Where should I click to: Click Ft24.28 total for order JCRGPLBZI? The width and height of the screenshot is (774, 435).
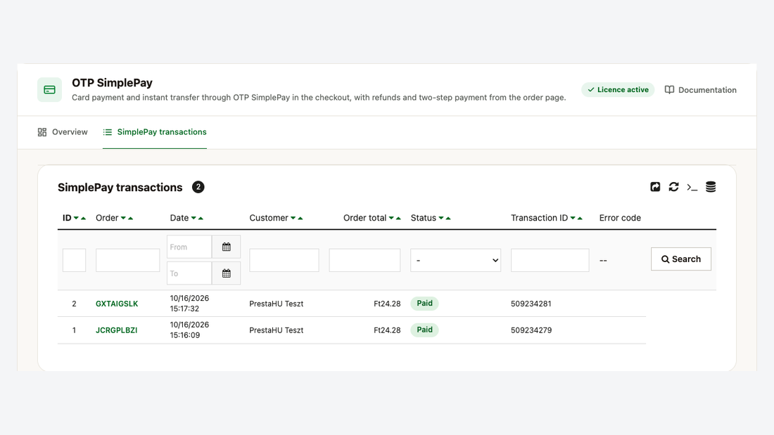(x=387, y=330)
